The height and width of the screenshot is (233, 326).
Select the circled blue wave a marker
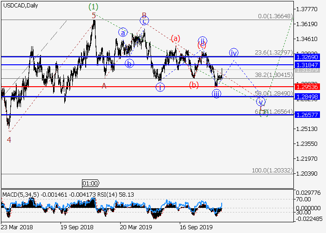click(123, 32)
